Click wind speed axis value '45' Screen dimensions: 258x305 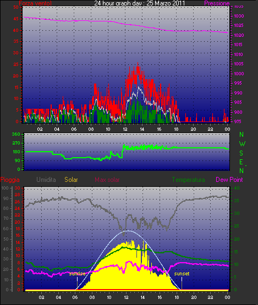pyautogui.click(x=16, y=19)
